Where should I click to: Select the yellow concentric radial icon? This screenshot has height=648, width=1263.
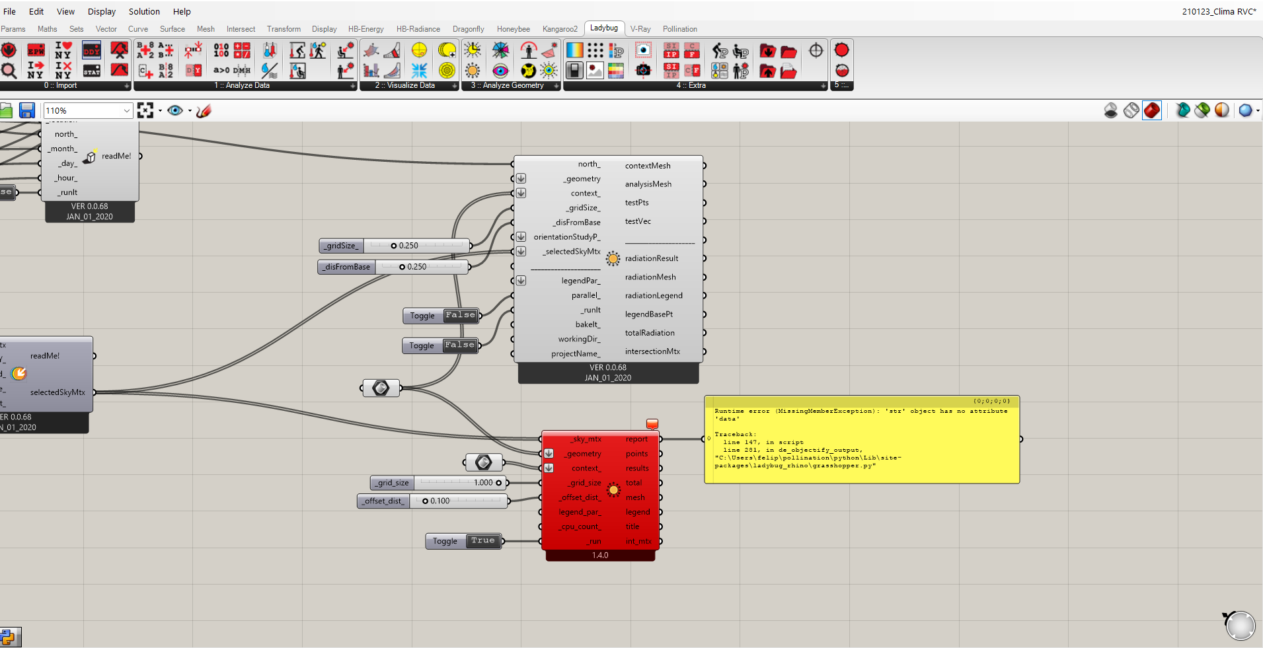pyautogui.click(x=447, y=70)
